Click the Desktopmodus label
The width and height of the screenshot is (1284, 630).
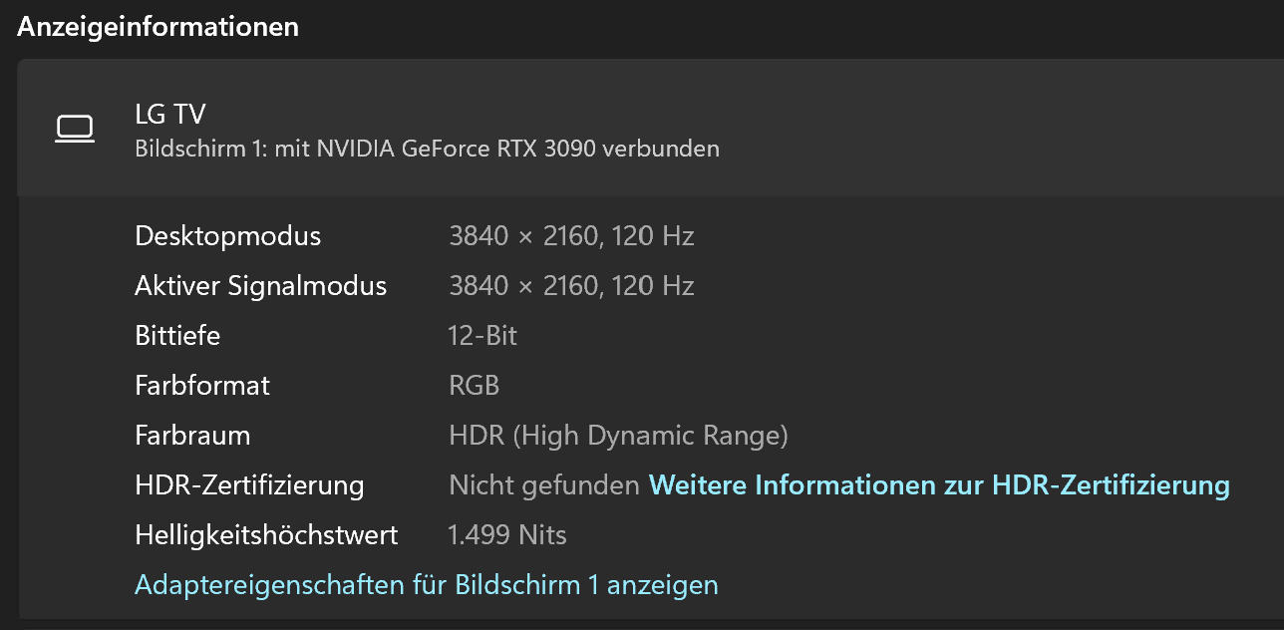point(228,236)
